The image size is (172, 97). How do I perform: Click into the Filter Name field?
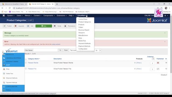click(x=45, y=50)
